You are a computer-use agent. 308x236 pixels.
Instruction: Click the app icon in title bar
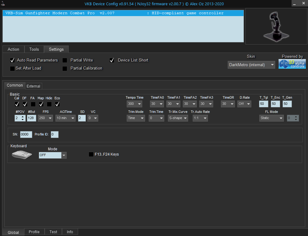pyautogui.click(x=3, y=3)
